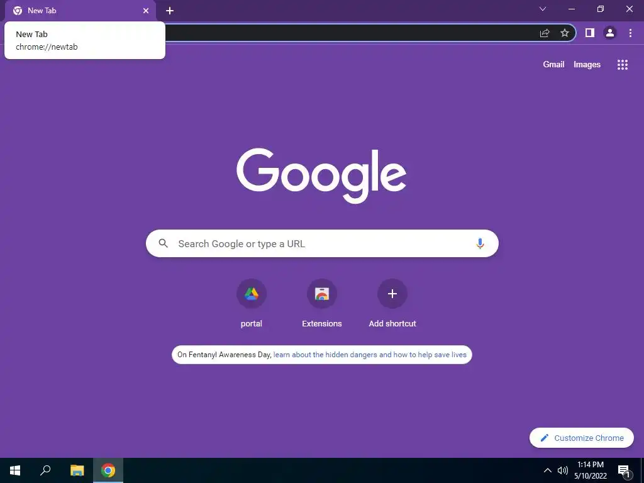The height and width of the screenshot is (483, 644).
Task: Start voice search with the microphone icon
Action: pyautogui.click(x=480, y=243)
